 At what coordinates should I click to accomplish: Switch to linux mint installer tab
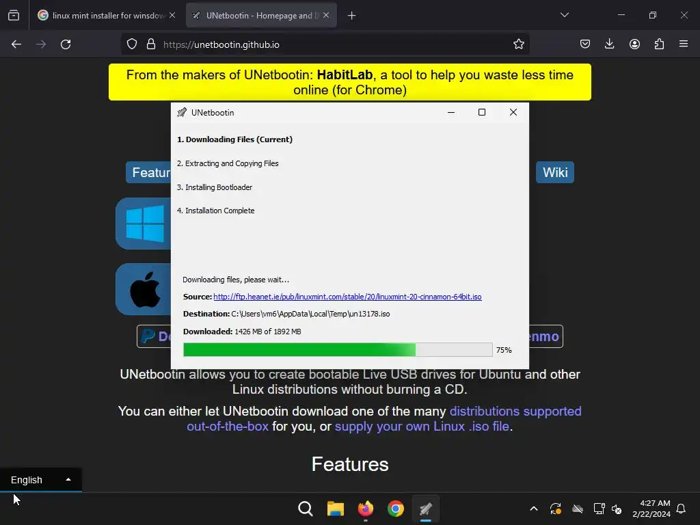(106, 15)
